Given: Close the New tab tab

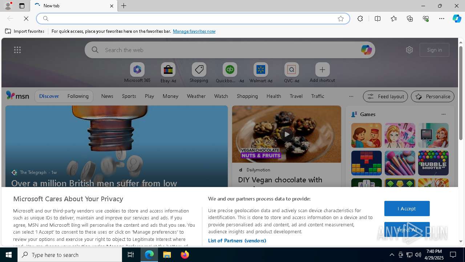Looking at the screenshot, I should point(112,6).
